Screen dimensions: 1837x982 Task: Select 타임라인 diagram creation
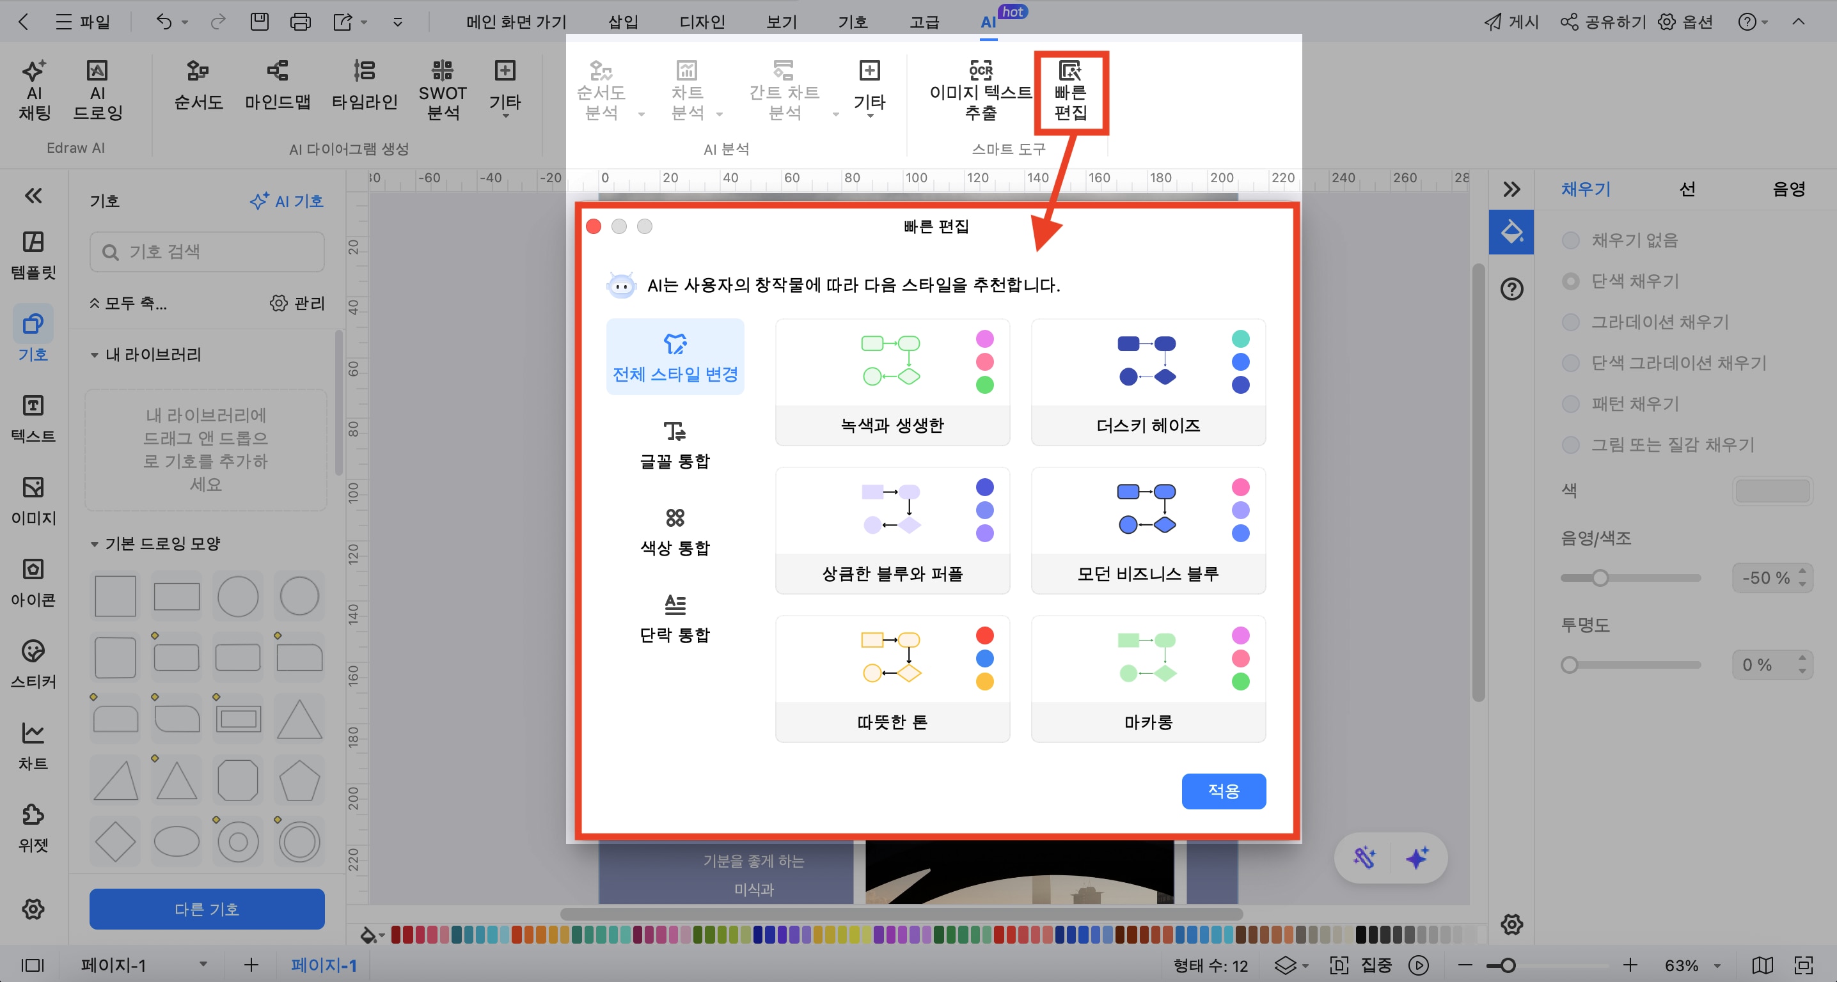tap(365, 89)
